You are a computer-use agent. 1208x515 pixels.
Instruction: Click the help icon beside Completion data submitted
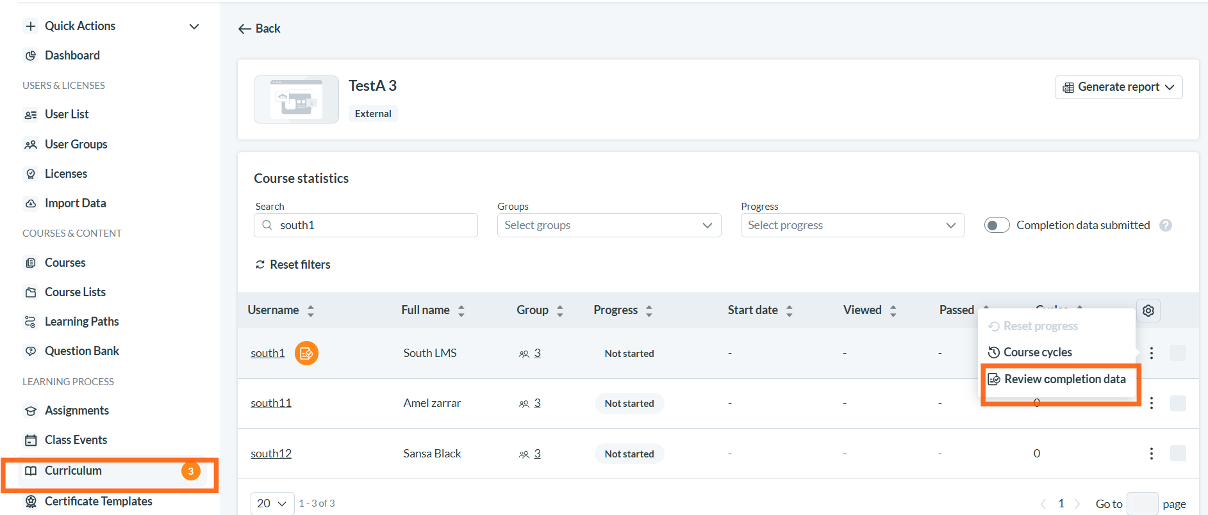point(1166,225)
